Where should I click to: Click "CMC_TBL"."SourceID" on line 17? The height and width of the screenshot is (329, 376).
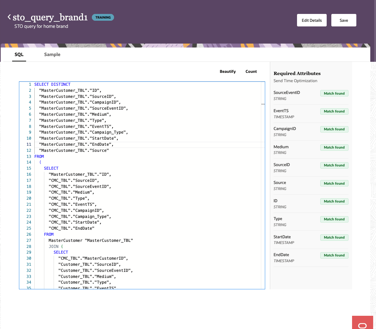tap(74, 180)
